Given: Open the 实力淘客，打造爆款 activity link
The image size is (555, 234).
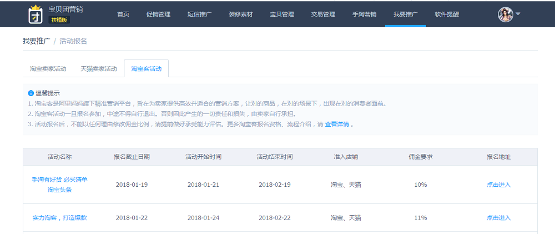Looking at the screenshot, I should (x=60, y=218).
